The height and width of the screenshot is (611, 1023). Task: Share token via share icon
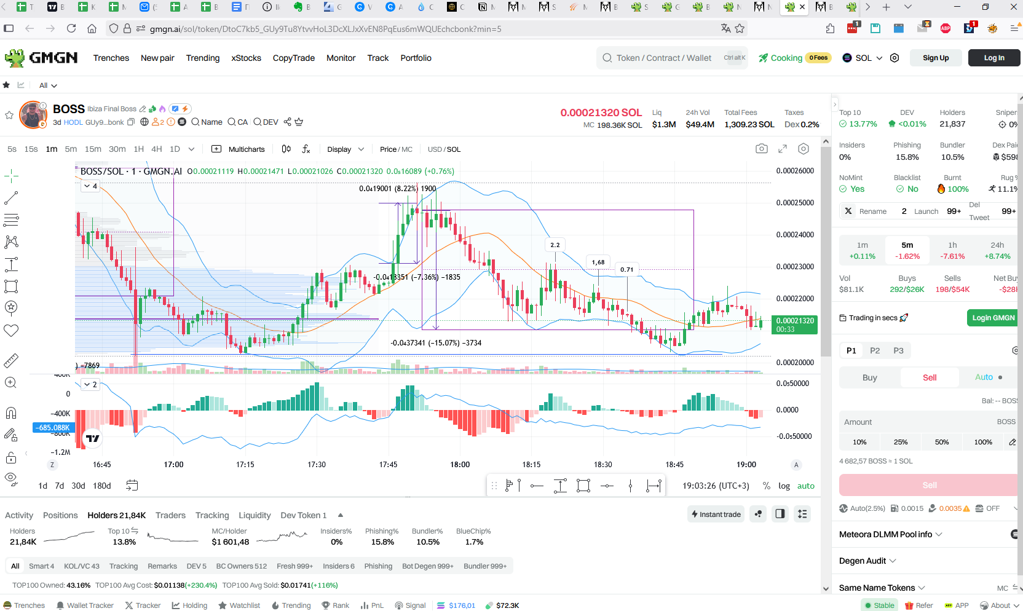[287, 122]
